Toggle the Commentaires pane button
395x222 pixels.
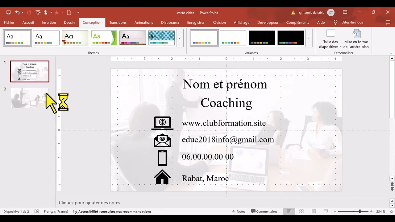point(264,212)
